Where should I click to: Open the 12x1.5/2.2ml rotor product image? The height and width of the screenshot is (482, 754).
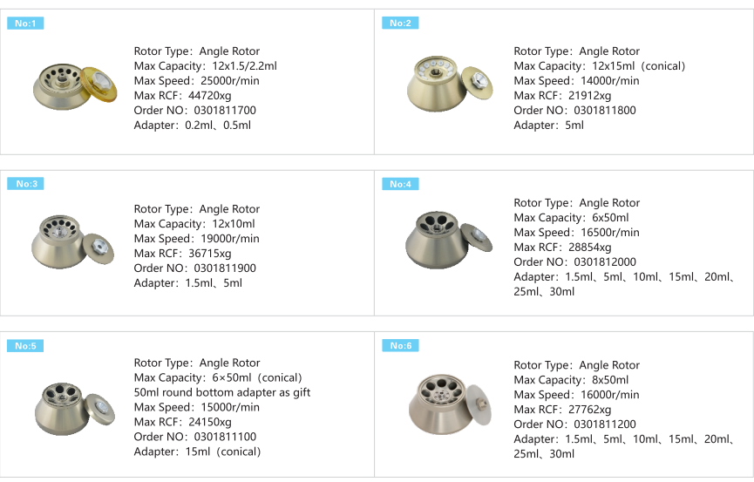[x=74, y=88]
